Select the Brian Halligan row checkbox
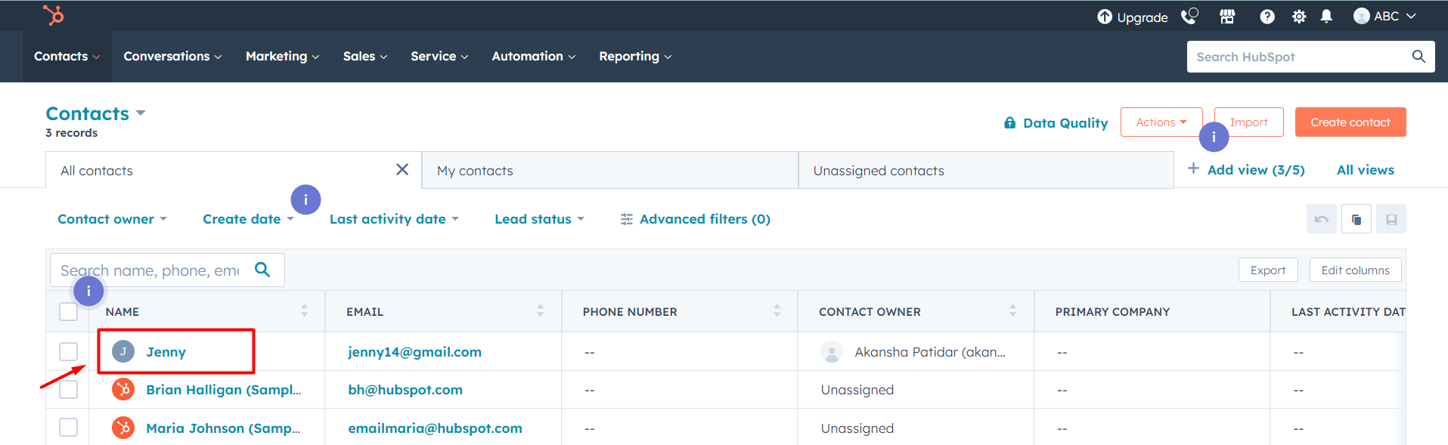Screen dimensions: 1448x445 (x=69, y=389)
